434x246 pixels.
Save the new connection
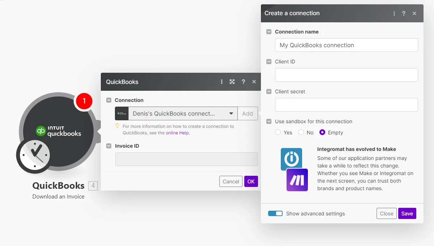click(x=407, y=214)
